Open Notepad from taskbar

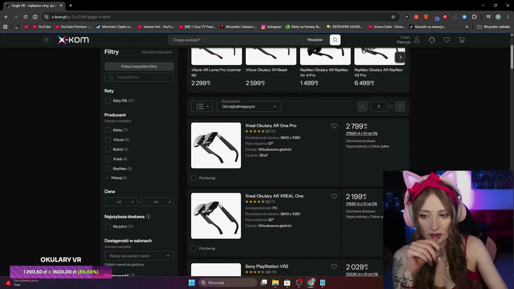[322, 283]
